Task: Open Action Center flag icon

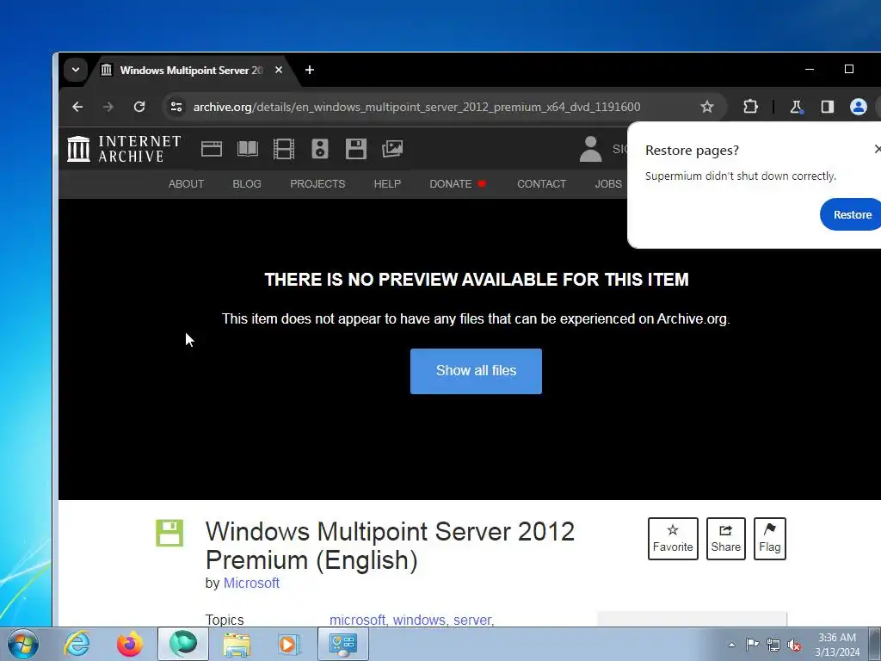Action: point(752,645)
